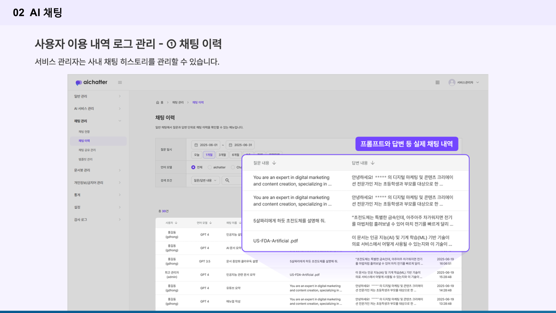Click the aichatter logo icon
This screenshot has height=313, width=556.
tap(79, 82)
